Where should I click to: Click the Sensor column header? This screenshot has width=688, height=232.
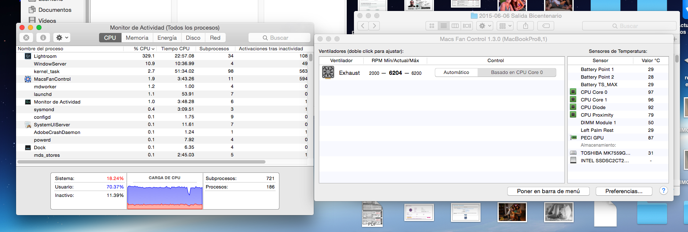pos(600,60)
